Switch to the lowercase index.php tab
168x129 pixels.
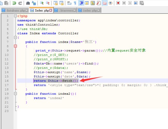[x=89, y=10]
